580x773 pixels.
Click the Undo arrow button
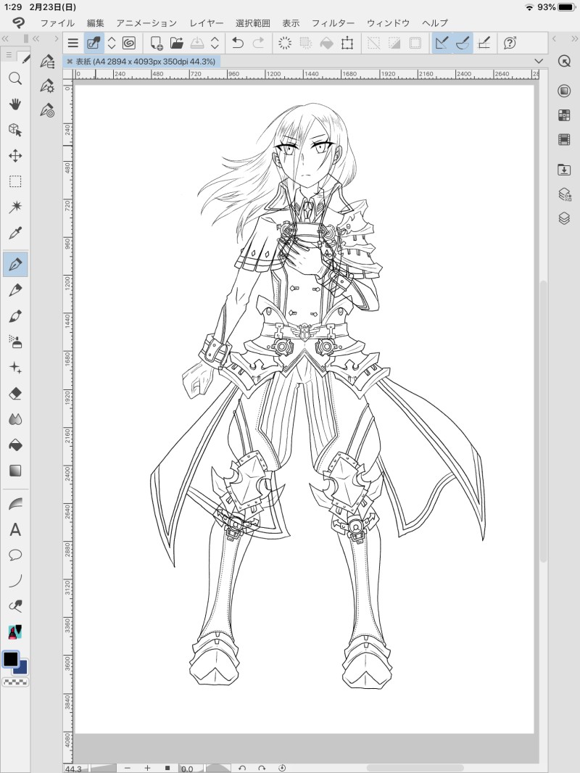[x=238, y=43]
